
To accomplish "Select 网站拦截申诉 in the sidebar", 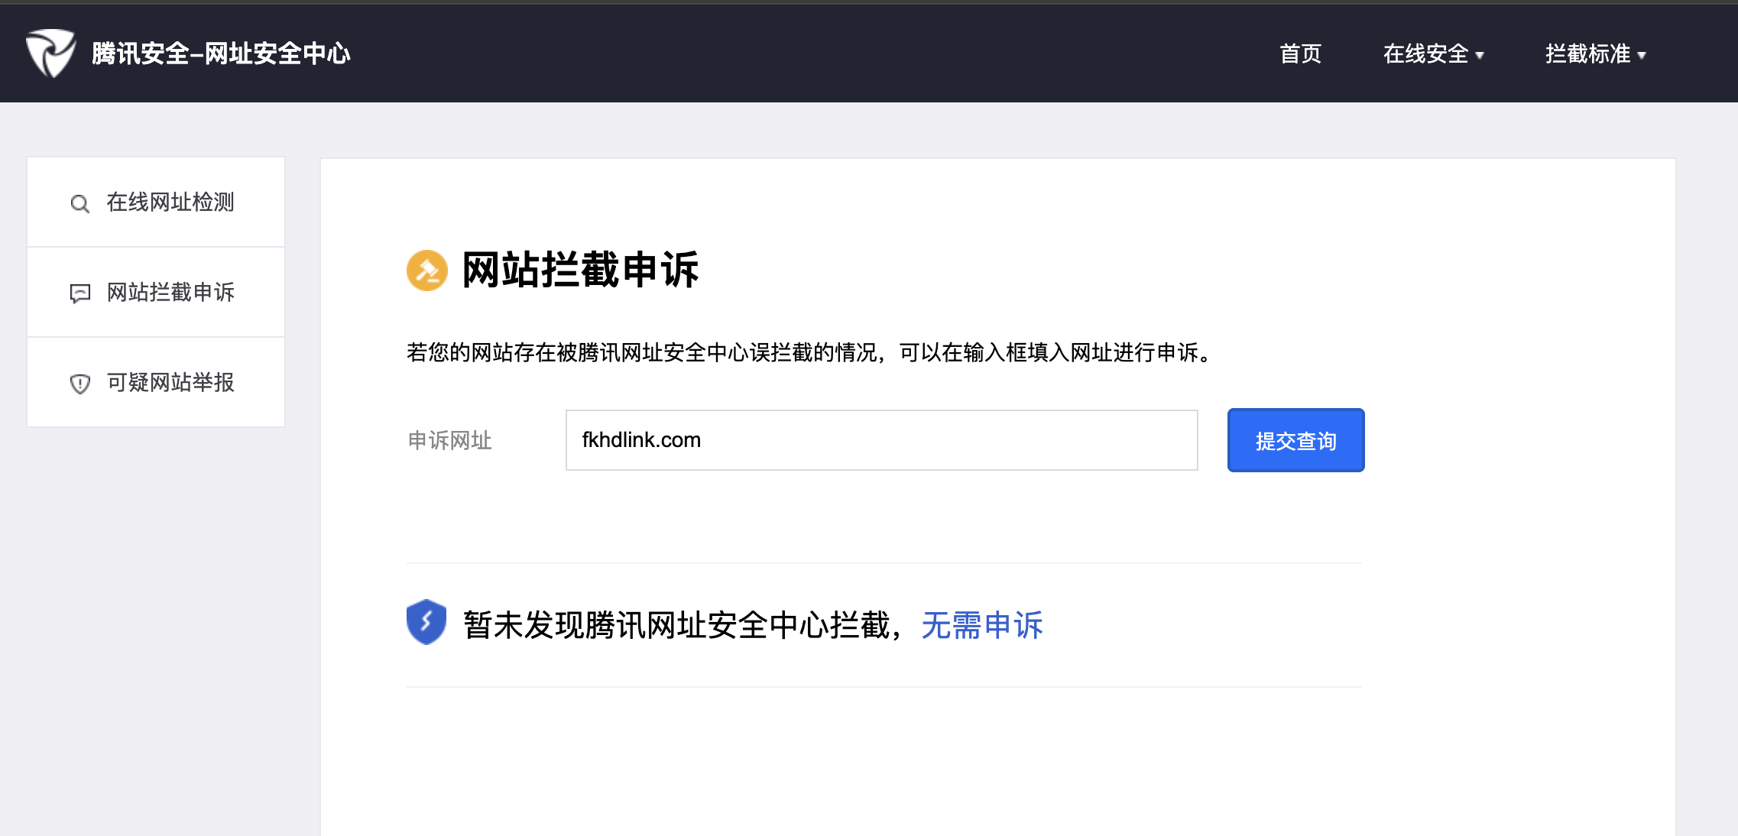I will [x=170, y=293].
